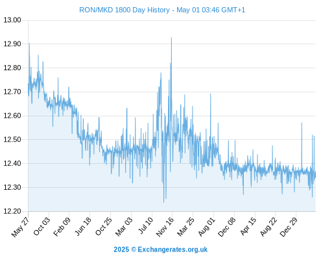Viewport: 321px width, 260px height.
Task: Click the Feb 09 date marker
Action: [x=62, y=227]
